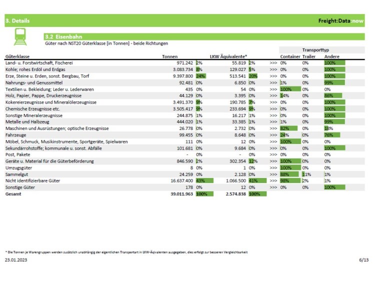The image size is (375, 281).
Task: Click the Güterklasse column header
Action: point(18,56)
